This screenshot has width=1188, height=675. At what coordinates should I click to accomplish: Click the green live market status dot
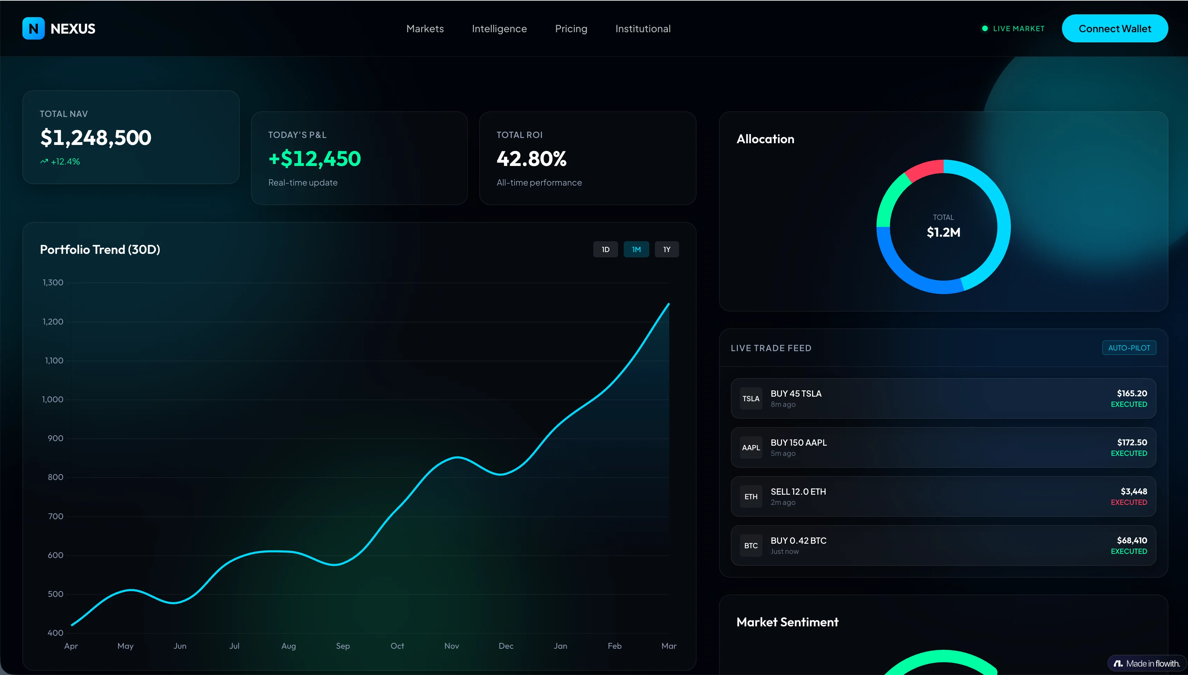[985, 29]
